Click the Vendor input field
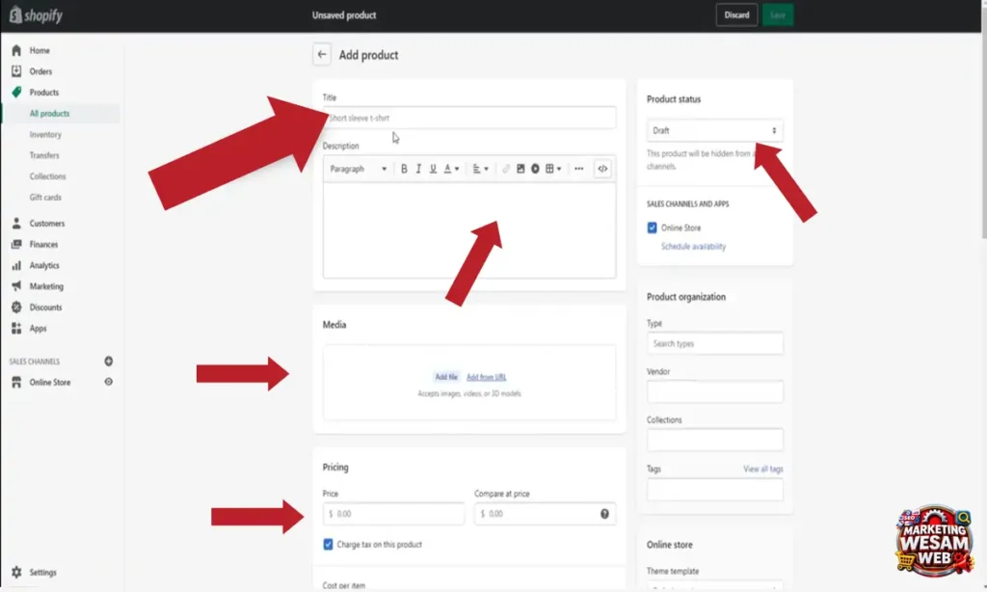The image size is (987, 592). [715, 391]
